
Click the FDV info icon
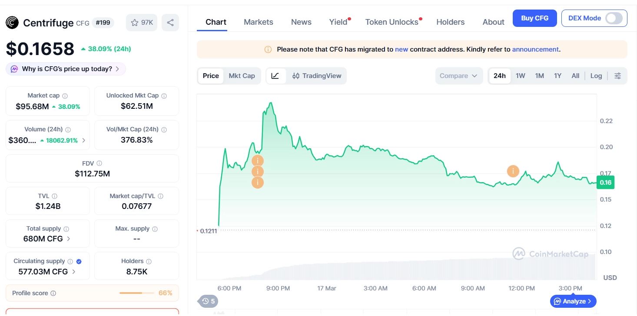click(100, 163)
